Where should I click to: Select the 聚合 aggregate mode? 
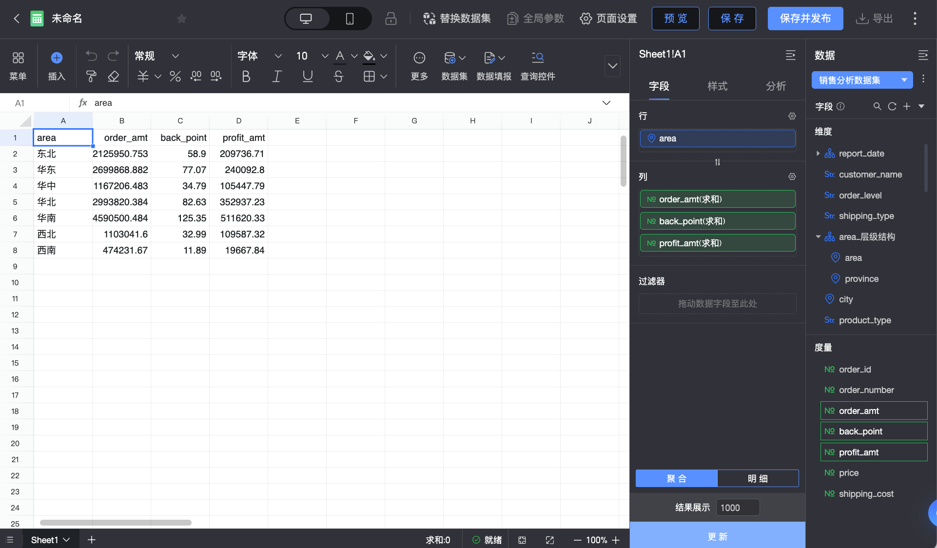[676, 478]
